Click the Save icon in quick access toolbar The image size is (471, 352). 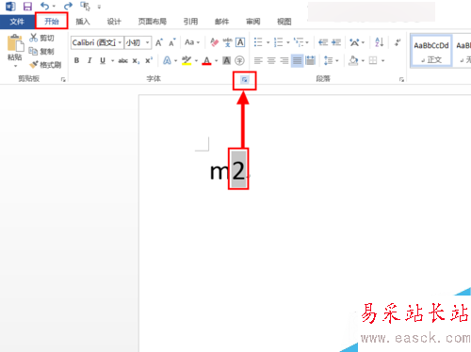click(x=27, y=6)
